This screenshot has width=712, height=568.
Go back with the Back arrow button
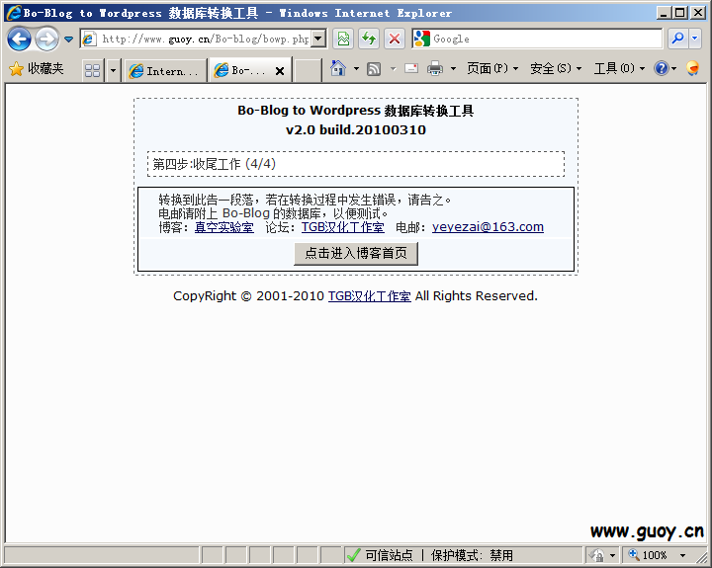tap(19, 39)
